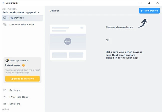Click the Latest News heading
Image resolution: width=162 pixels, height=112 pixels.
tap(13, 65)
